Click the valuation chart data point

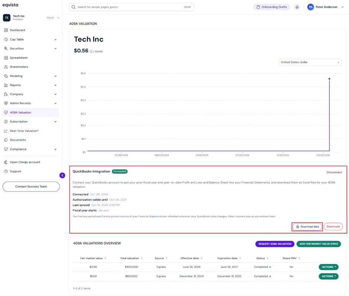(x=329, y=79)
